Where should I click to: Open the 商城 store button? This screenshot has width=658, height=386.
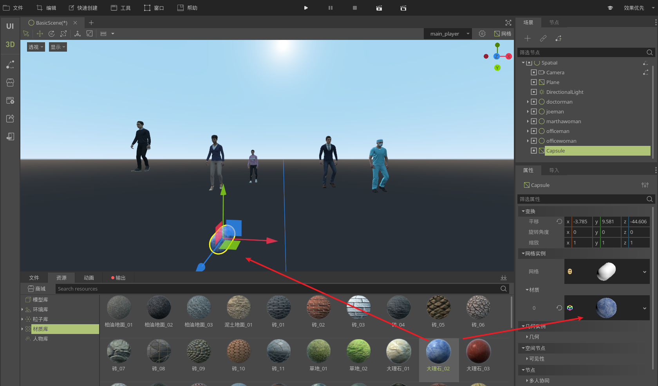coord(36,289)
